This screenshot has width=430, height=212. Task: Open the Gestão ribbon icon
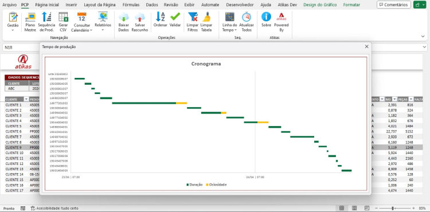point(13,17)
